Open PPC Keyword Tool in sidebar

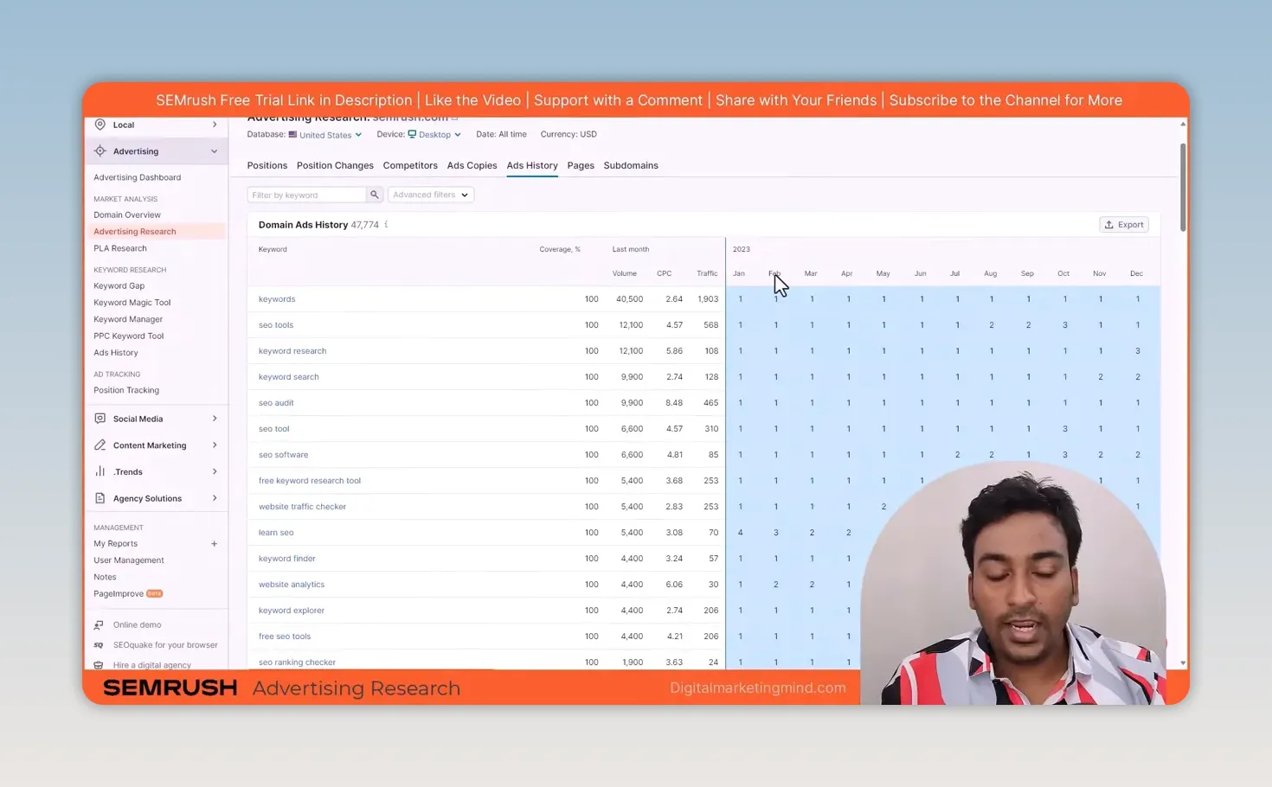[x=128, y=336]
